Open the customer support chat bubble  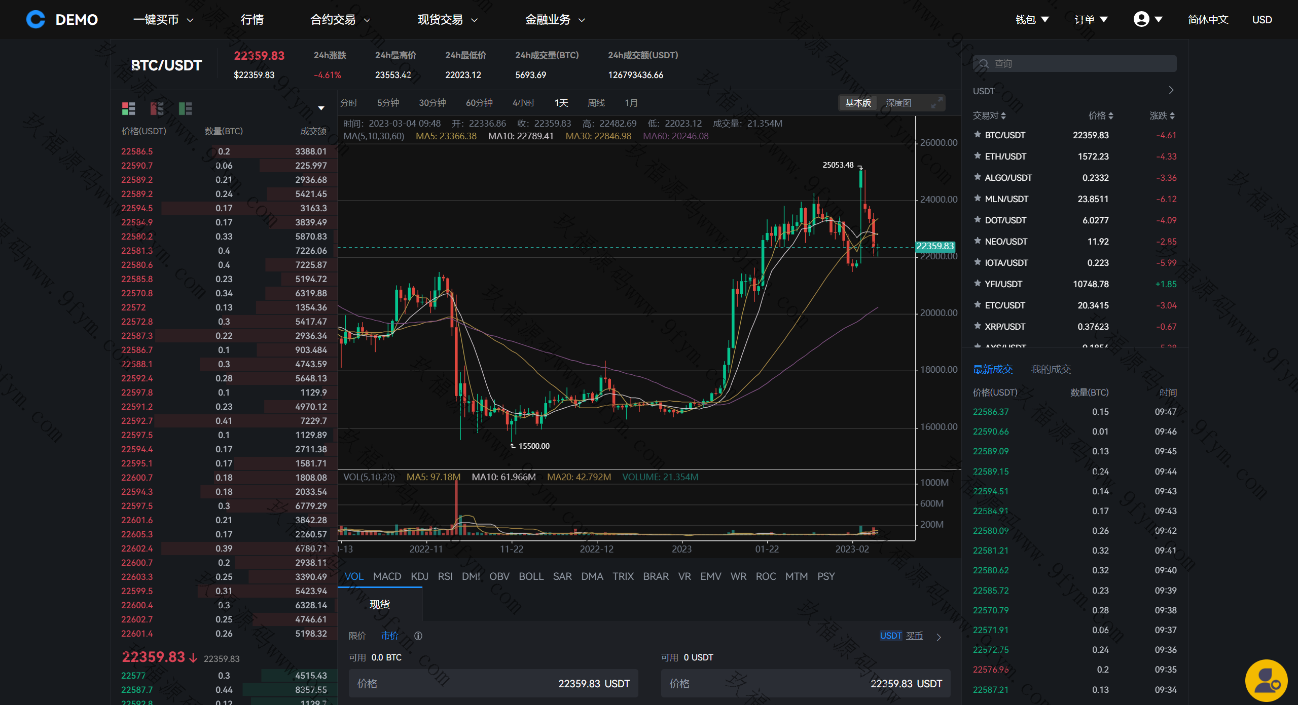[x=1266, y=680]
